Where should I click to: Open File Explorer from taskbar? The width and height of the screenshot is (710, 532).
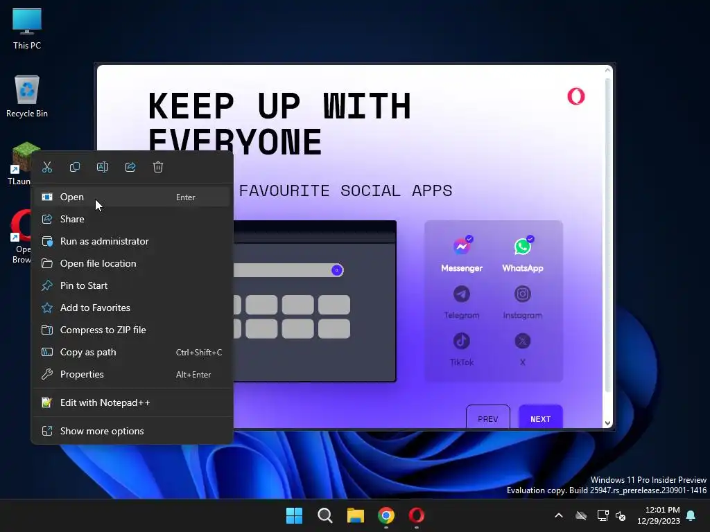pos(356,515)
